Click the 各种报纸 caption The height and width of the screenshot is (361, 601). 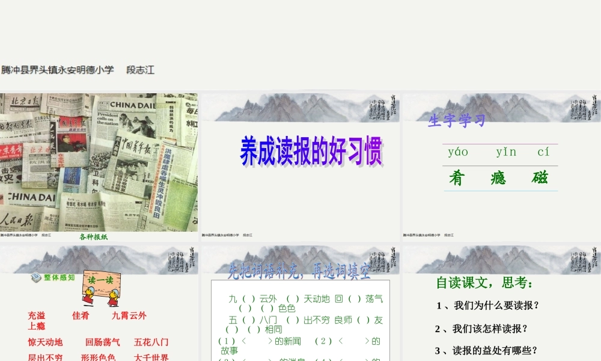point(94,236)
